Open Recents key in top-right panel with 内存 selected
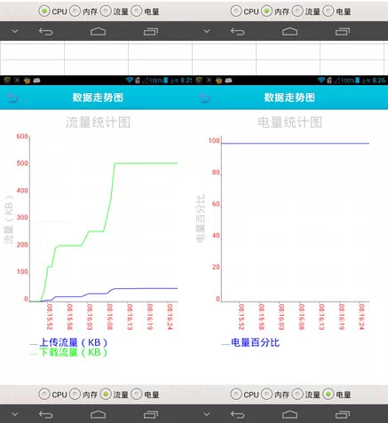 point(343,31)
